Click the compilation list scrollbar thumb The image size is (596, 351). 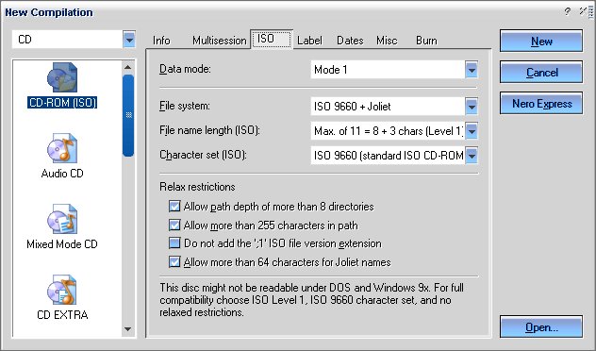(x=128, y=115)
